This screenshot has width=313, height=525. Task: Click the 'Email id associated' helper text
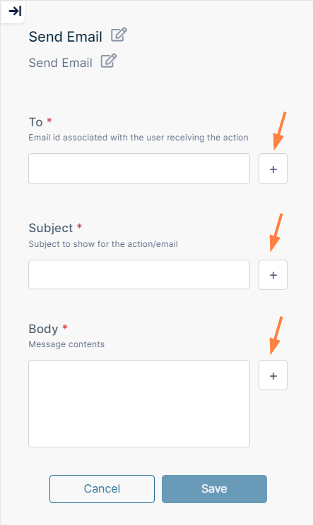click(x=138, y=138)
